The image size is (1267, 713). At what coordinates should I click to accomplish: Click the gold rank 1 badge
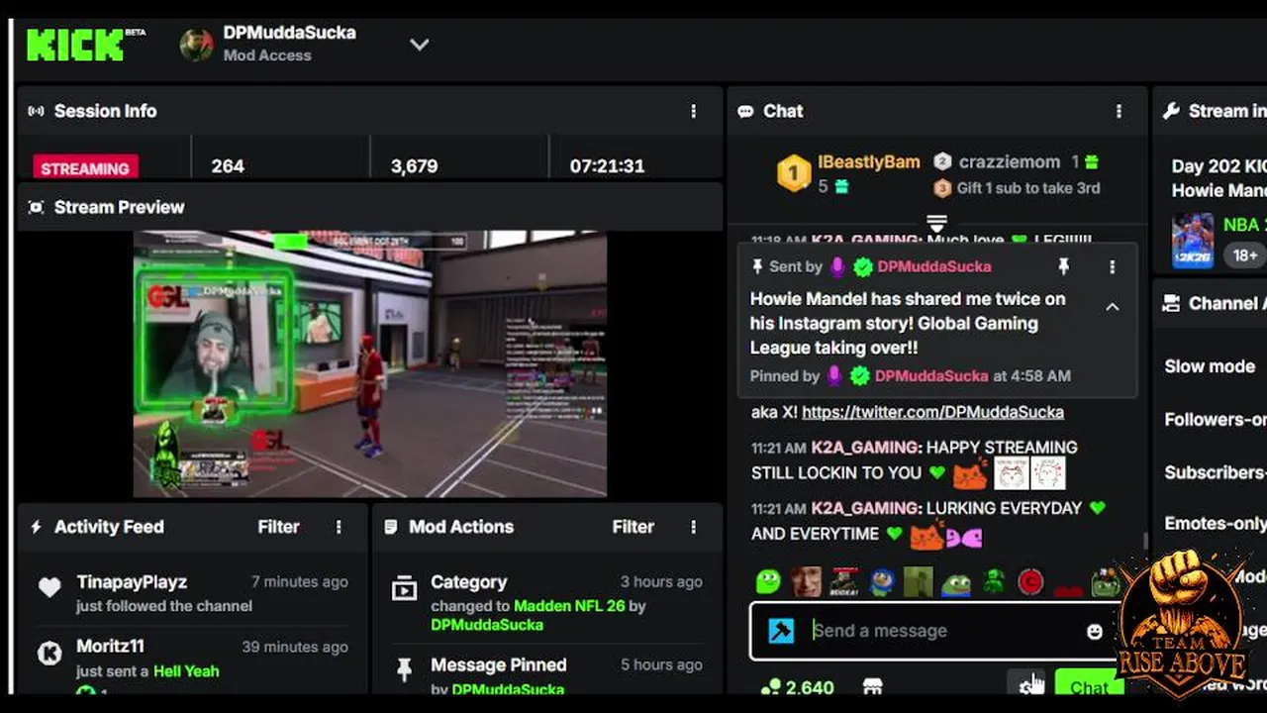[793, 173]
